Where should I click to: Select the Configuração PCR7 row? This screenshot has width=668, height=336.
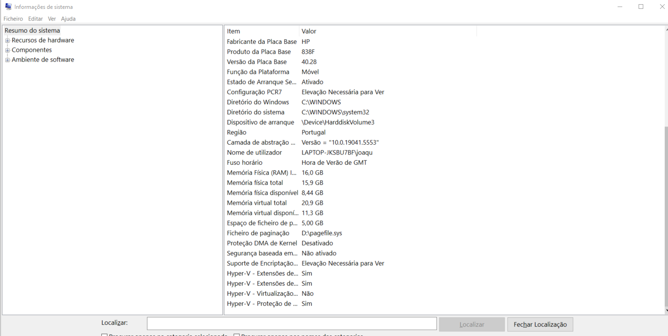tap(351, 92)
